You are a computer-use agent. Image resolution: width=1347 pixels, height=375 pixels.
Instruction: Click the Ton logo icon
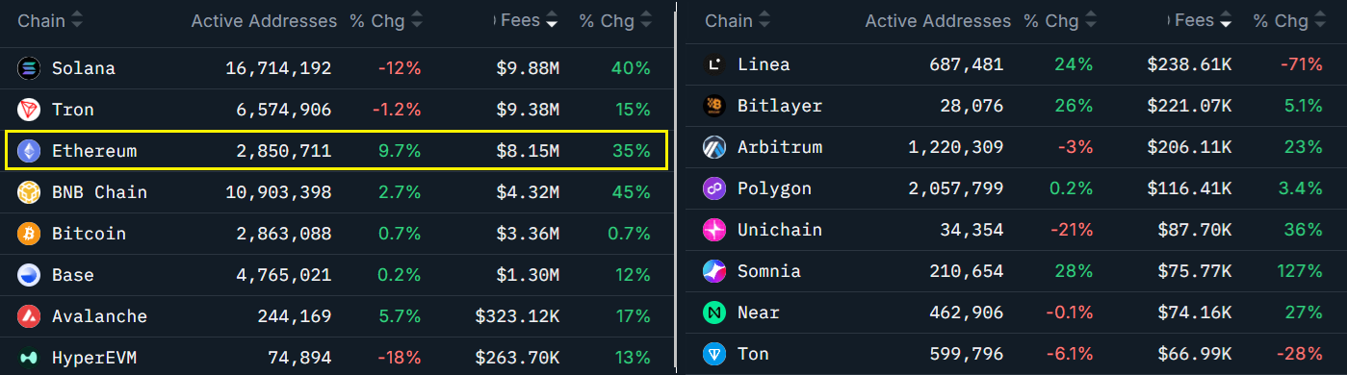click(714, 354)
